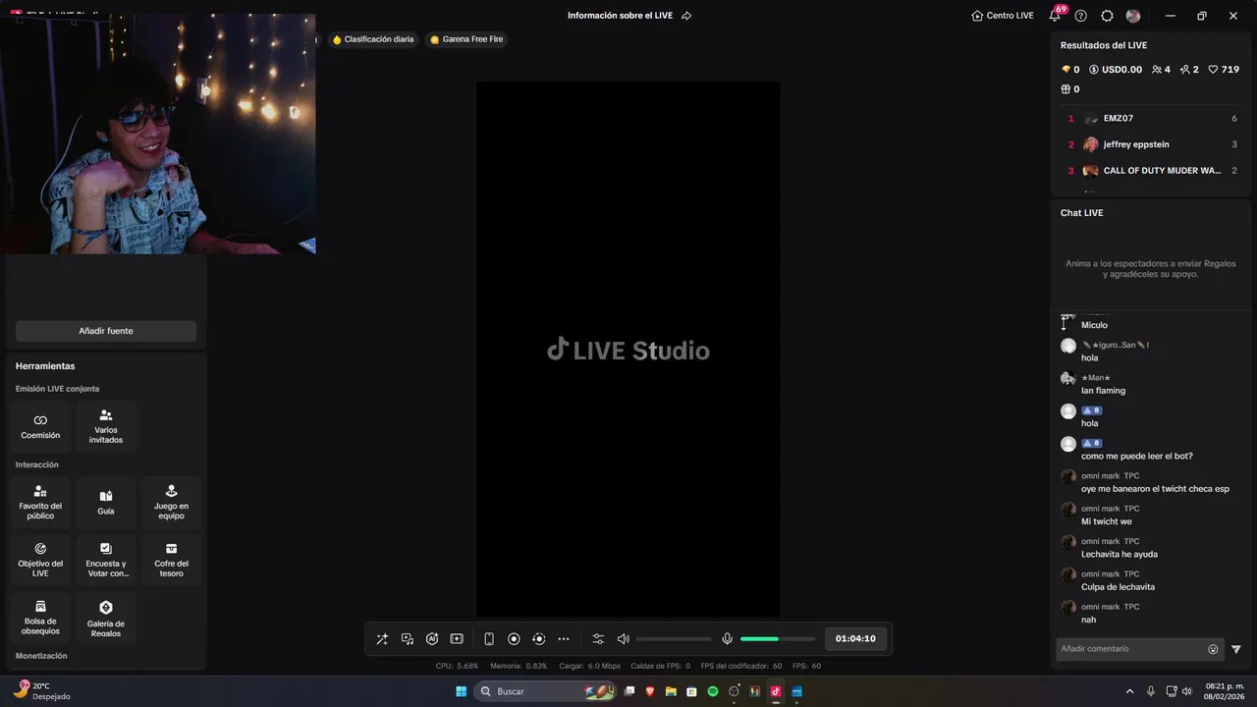Open Spotify from the taskbar
This screenshot has height=707, width=1257.
[x=713, y=691]
